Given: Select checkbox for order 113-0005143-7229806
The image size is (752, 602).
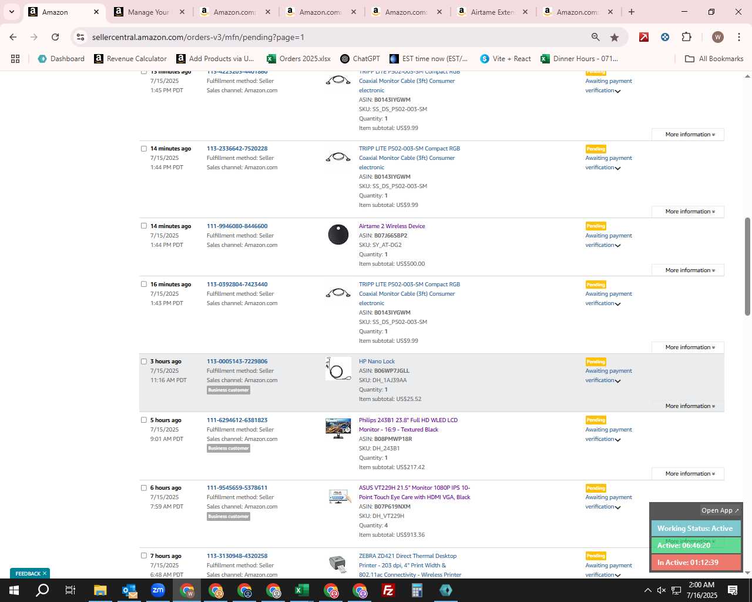Looking at the screenshot, I should (143, 362).
